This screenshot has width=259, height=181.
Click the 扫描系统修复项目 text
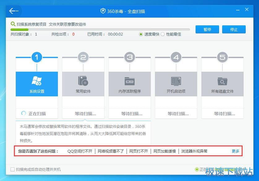click(31, 24)
